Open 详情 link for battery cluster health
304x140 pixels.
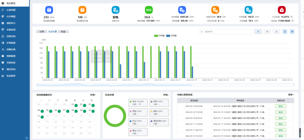click(x=93, y=95)
